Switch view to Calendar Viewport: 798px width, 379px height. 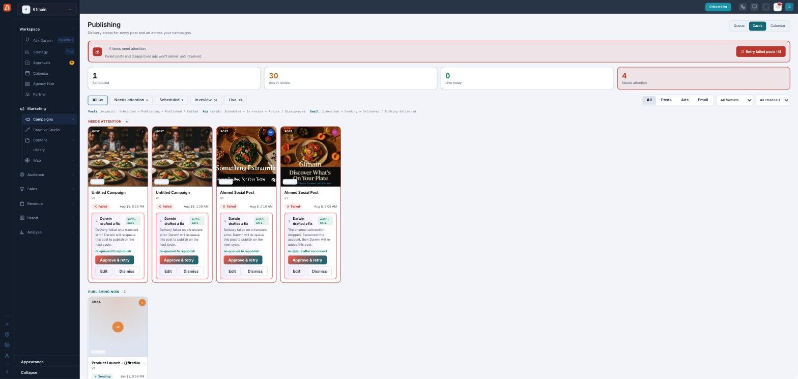(x=778, y=26)
